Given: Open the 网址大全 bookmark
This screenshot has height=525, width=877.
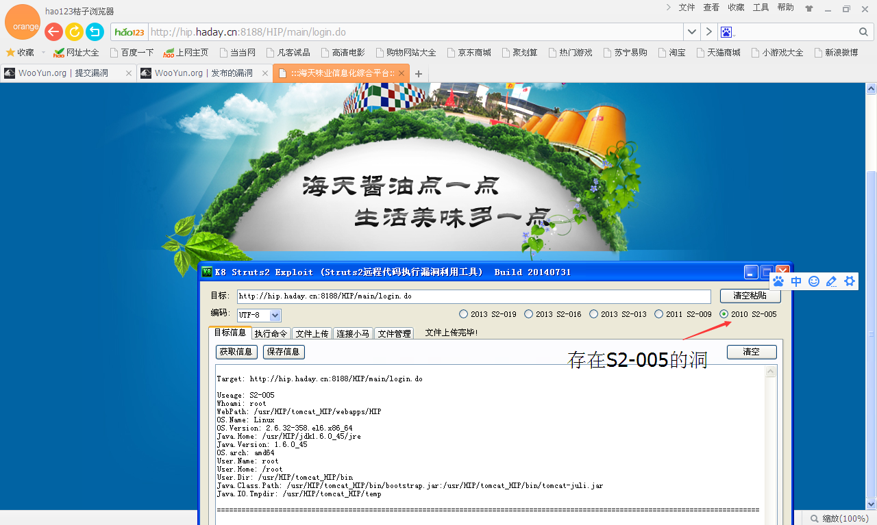Looking at the screenshot, I should coord(77,52).
